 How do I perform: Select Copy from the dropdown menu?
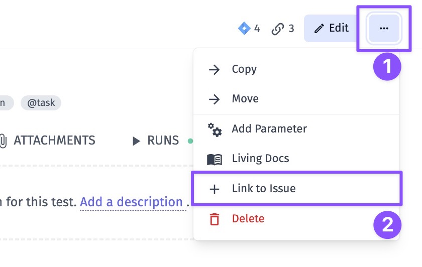pyautogui.click(x=244, y=69)
